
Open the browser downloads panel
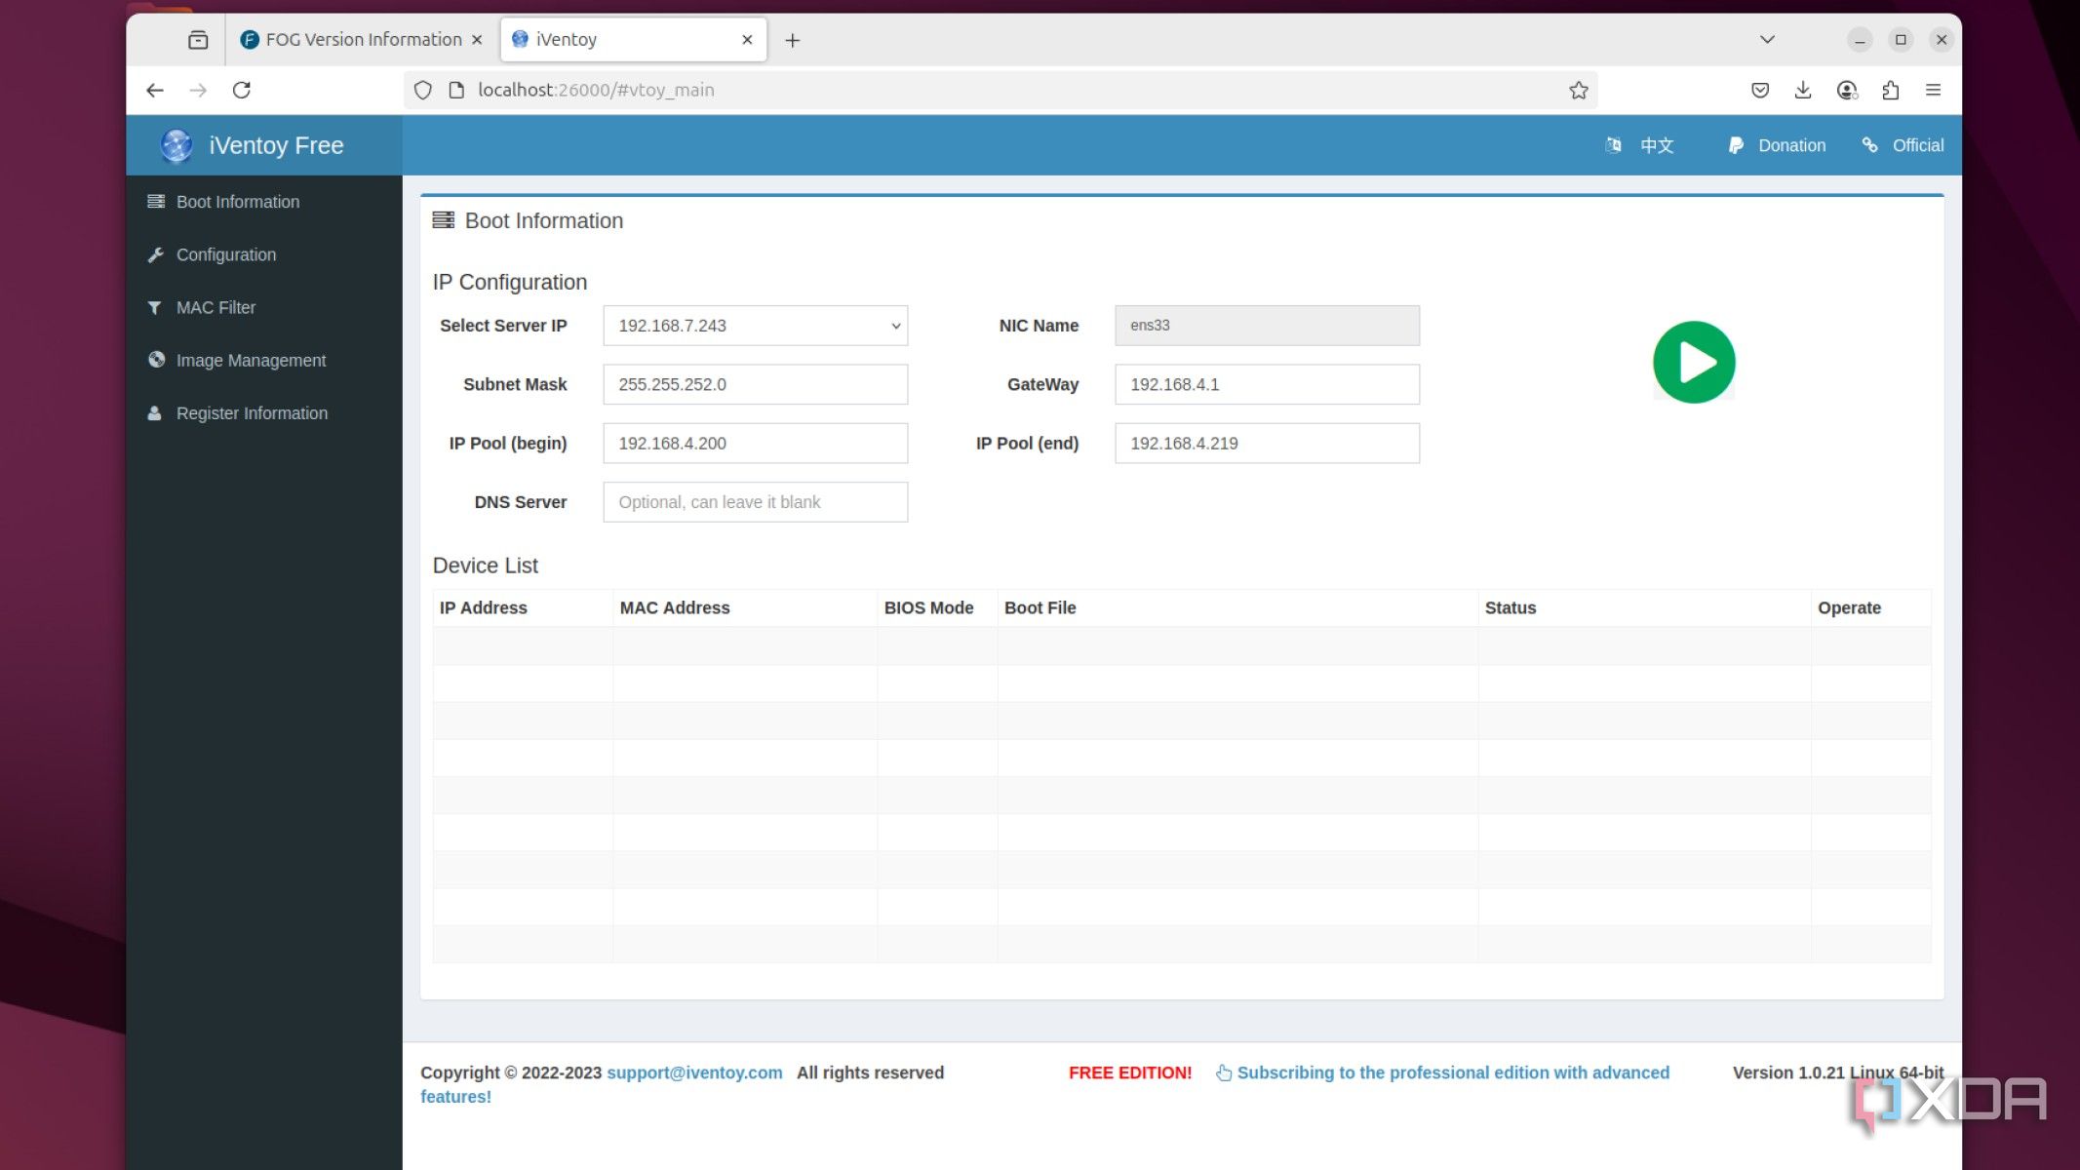(1803, 90)
